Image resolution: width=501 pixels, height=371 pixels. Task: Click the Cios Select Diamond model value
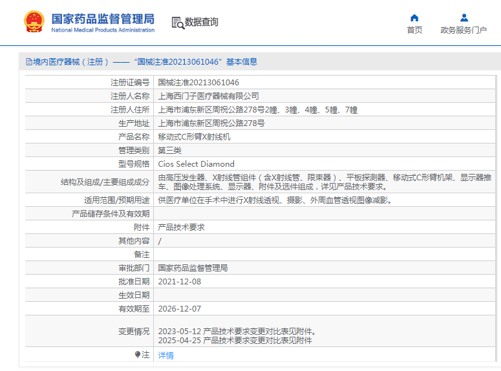click(197, 164)
